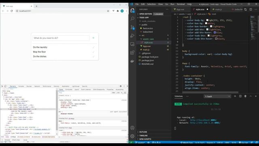Close the terminal panel
259x146 pixels.
pyautogui.click(x=256, y=96)
